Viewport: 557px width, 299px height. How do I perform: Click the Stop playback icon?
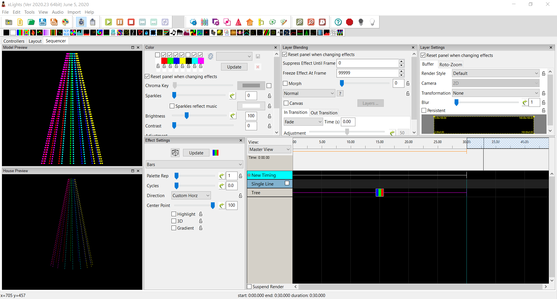pyautogui.click(x=131, y=22)
